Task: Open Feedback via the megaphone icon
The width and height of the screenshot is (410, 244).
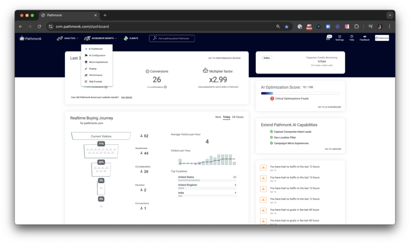Action: [365, 37]
